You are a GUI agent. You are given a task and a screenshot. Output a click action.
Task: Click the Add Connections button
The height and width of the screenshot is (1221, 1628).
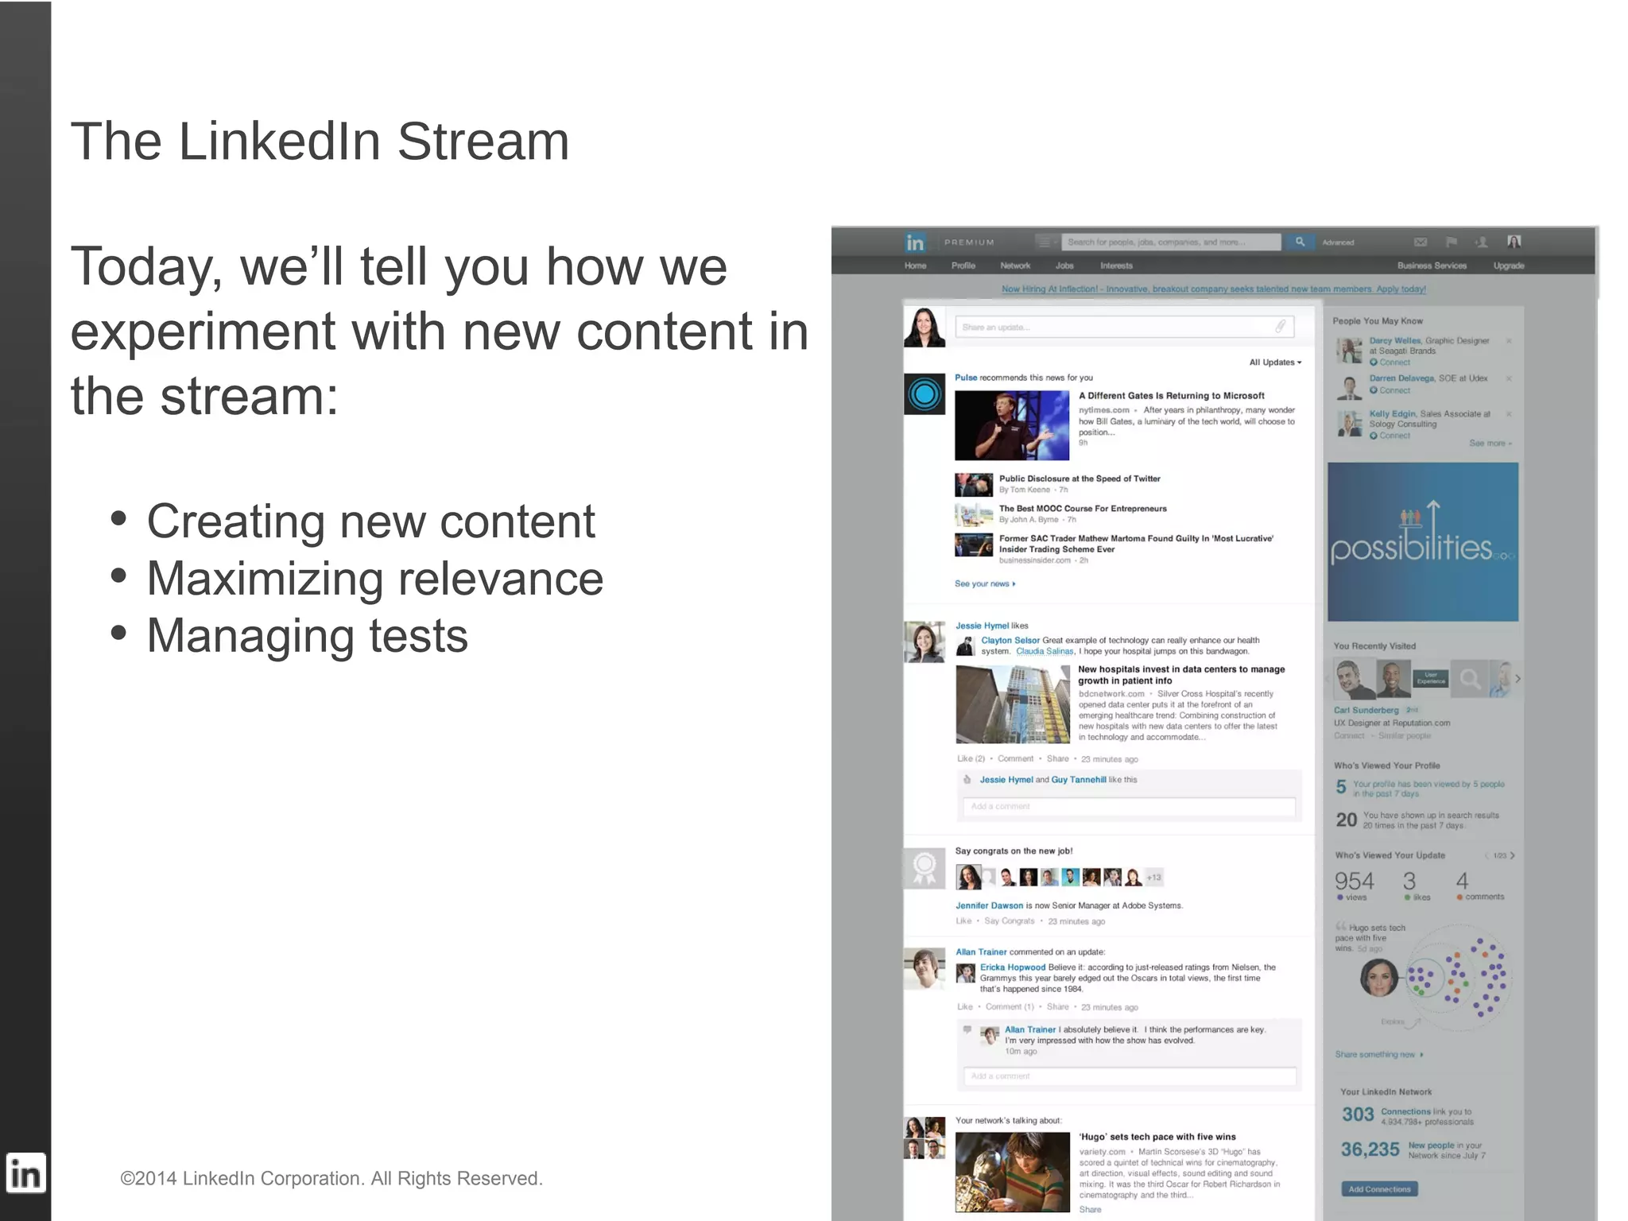(x=1379, y=1189)
